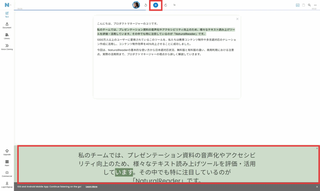Select the Text tab in sidebar
The width and height of the screenshot is (320, 191).
tap(7, 15)
